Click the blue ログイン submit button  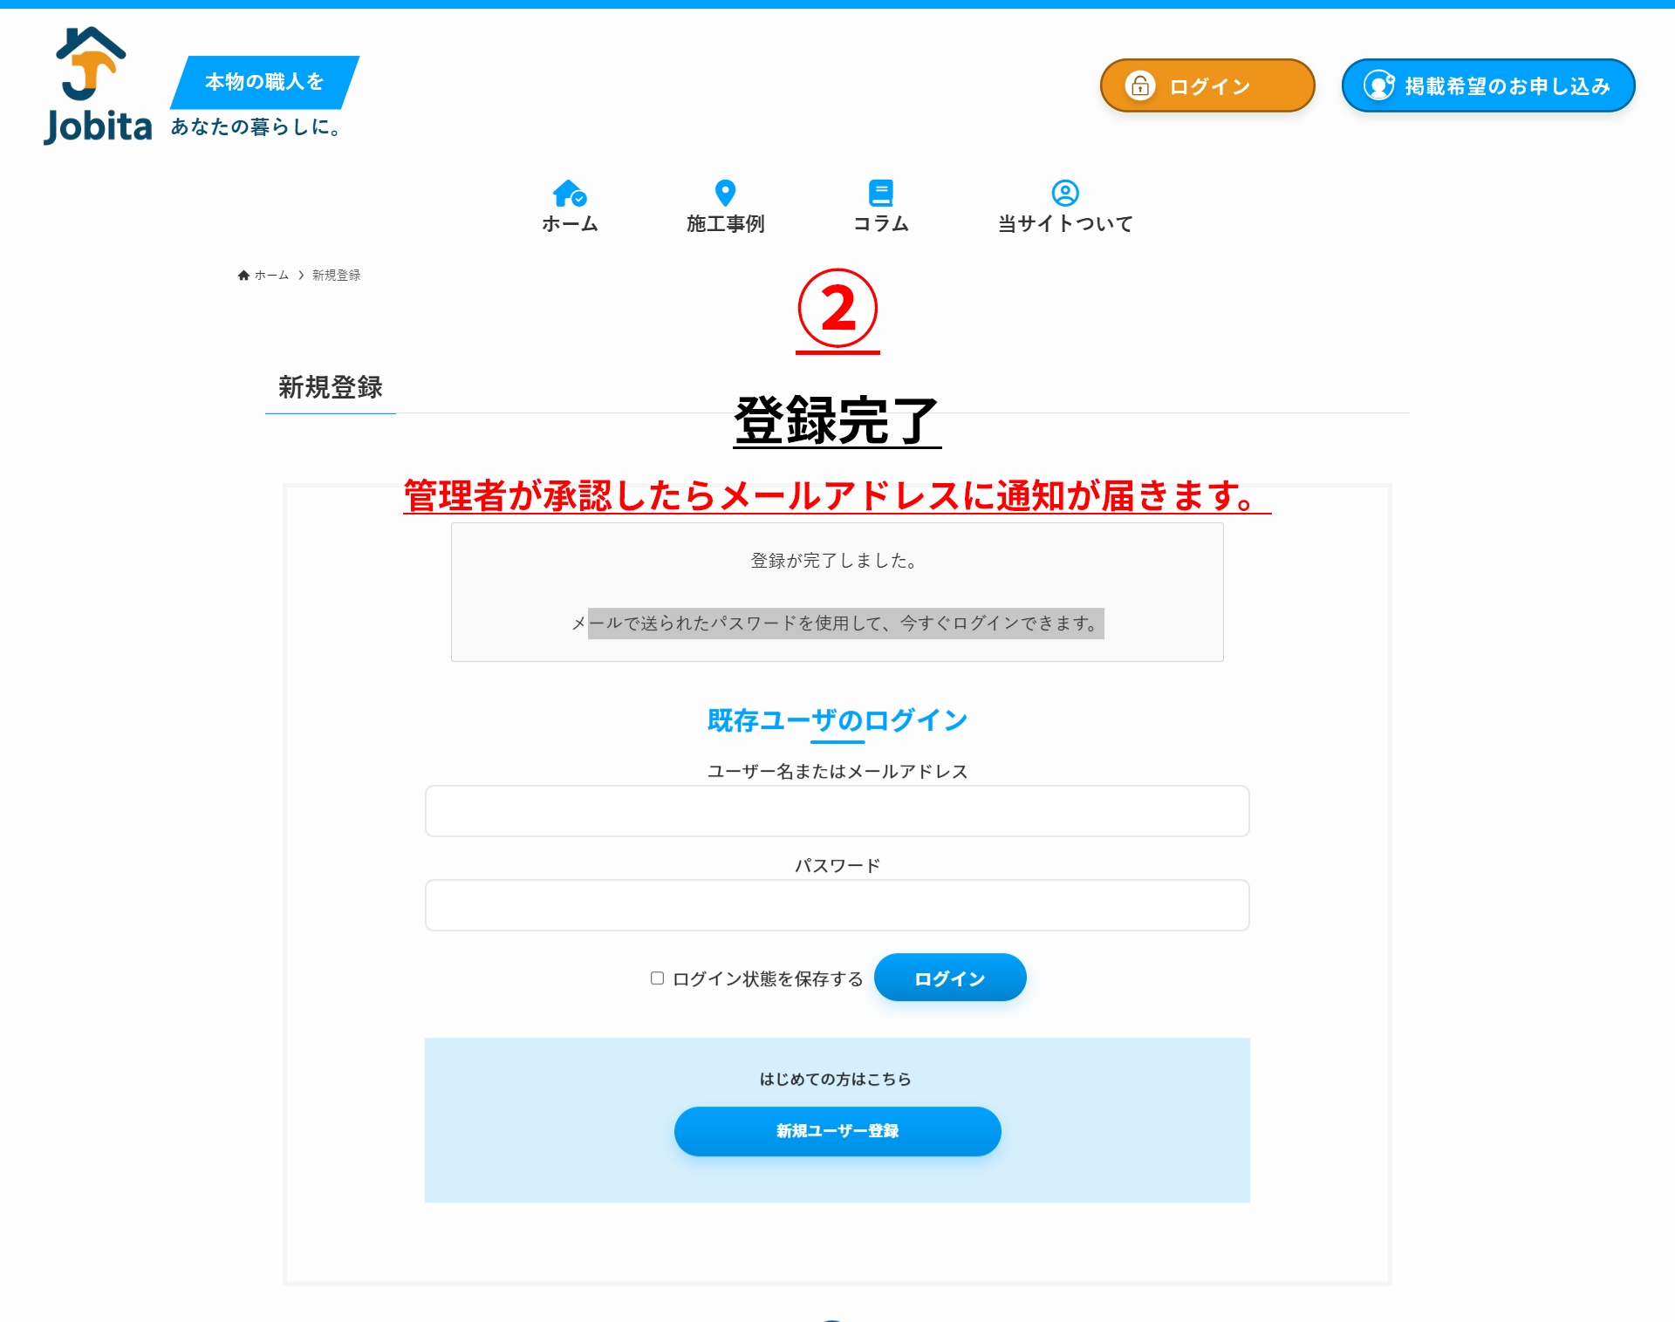pyautogui.click(x=950, y=978)
